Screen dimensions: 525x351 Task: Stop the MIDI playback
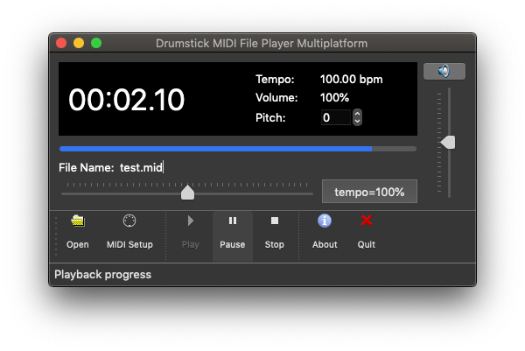pyautogui.click(x=274, y=233)
